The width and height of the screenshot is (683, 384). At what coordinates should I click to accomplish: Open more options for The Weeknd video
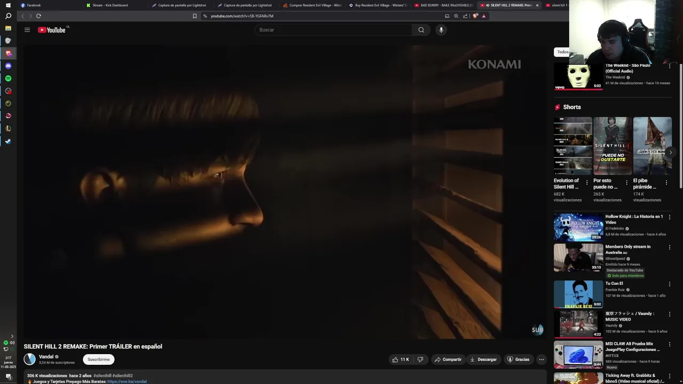tap(670, 66)
